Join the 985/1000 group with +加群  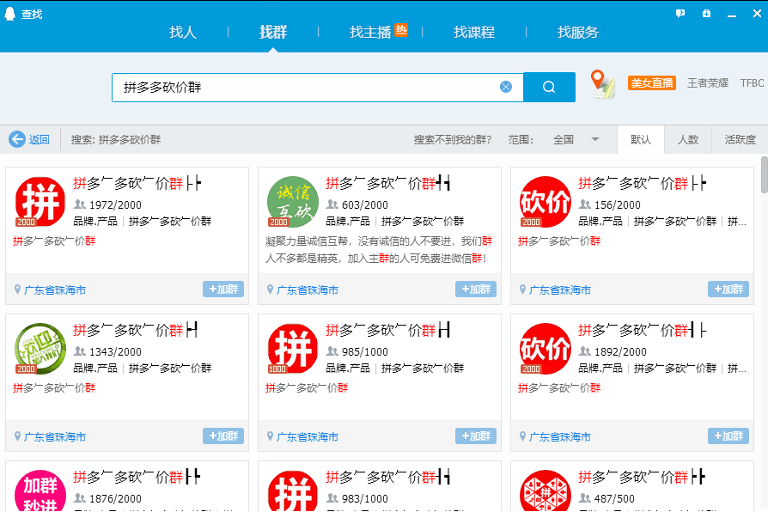[476, 436]
